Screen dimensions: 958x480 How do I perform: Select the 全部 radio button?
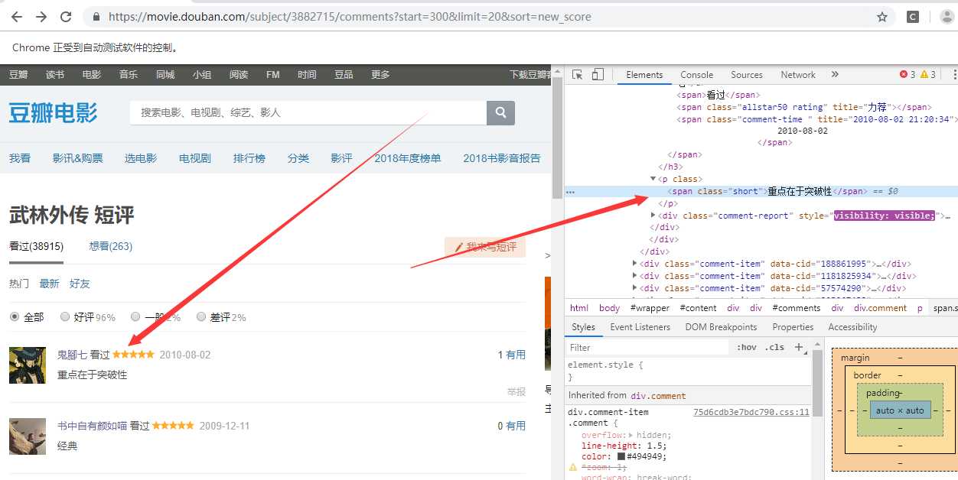(15, 316)
